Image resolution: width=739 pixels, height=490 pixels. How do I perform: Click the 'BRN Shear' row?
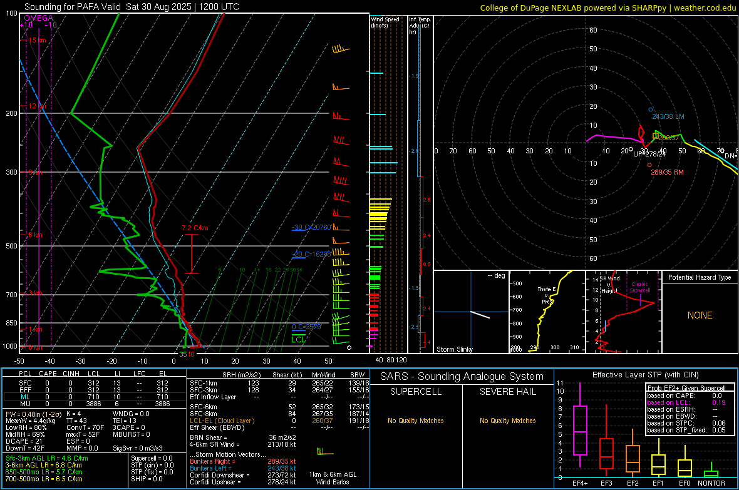pyautogui.click(x=243, y=437)
